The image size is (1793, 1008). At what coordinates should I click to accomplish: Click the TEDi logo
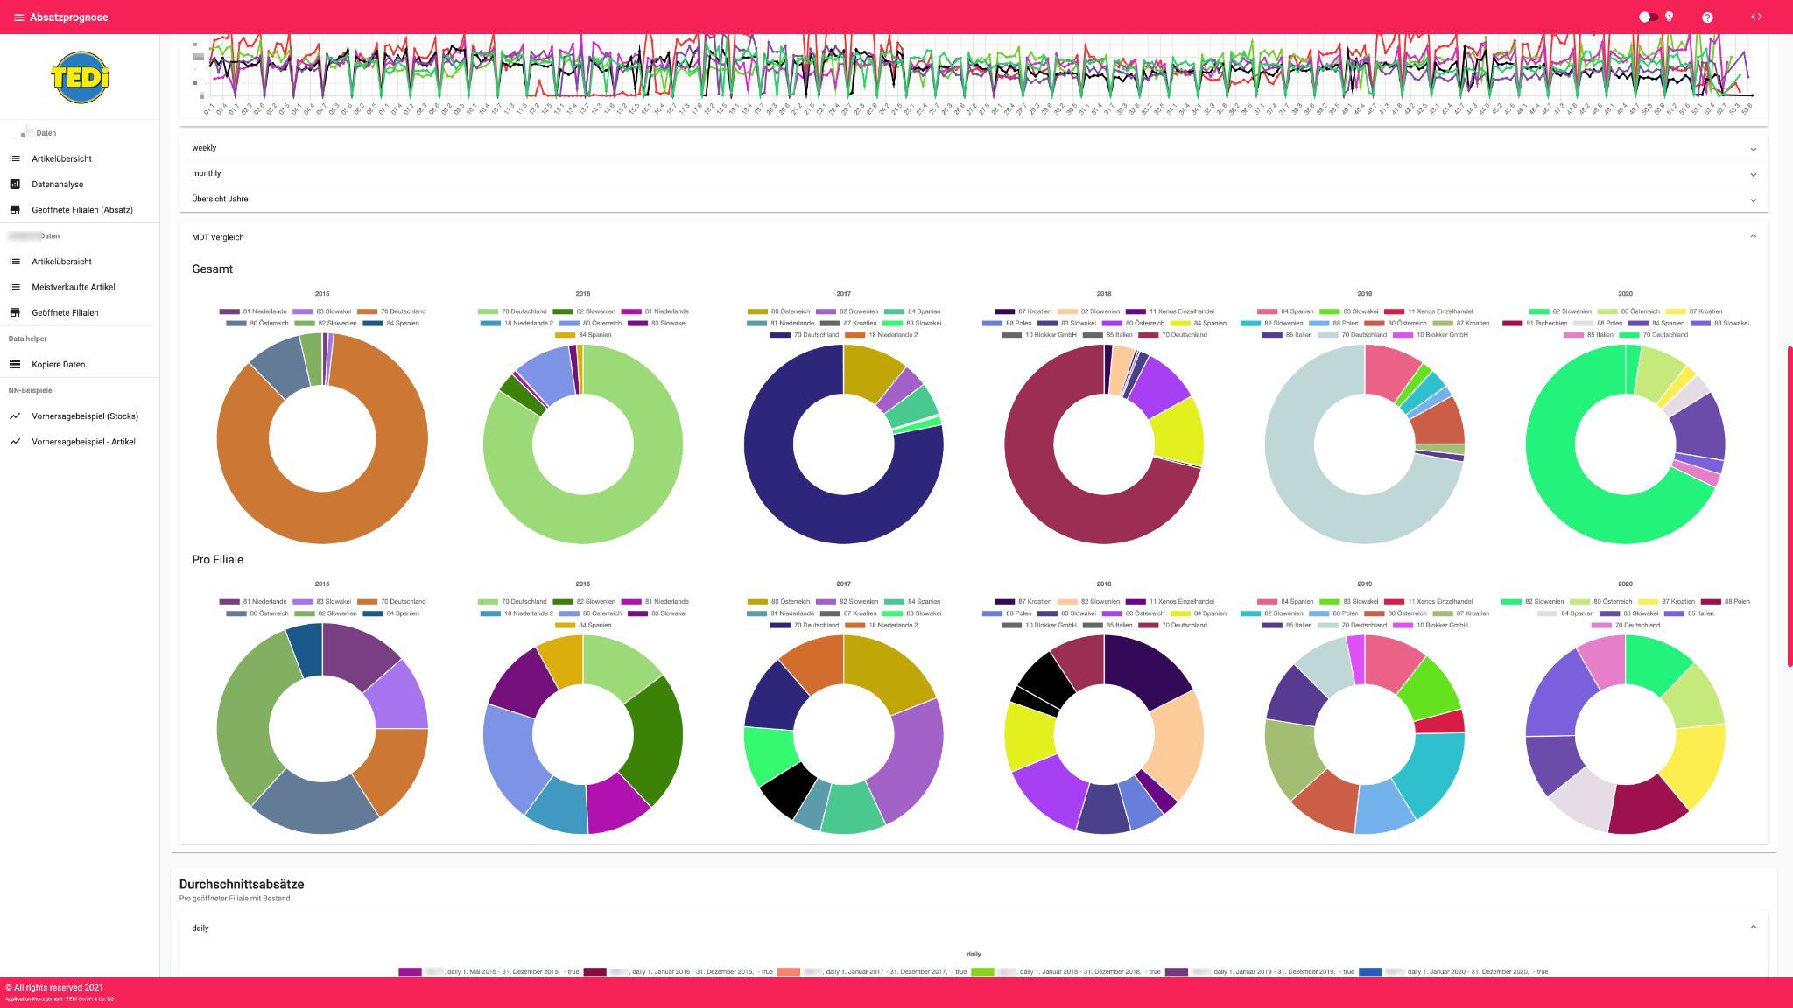tap(80, 77)
